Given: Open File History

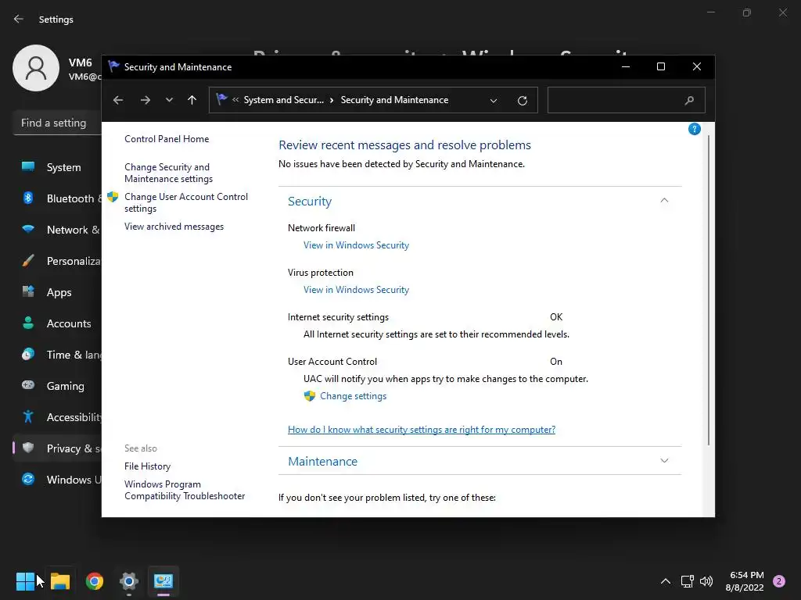Looking at the screenshot, I should [147, 466].
